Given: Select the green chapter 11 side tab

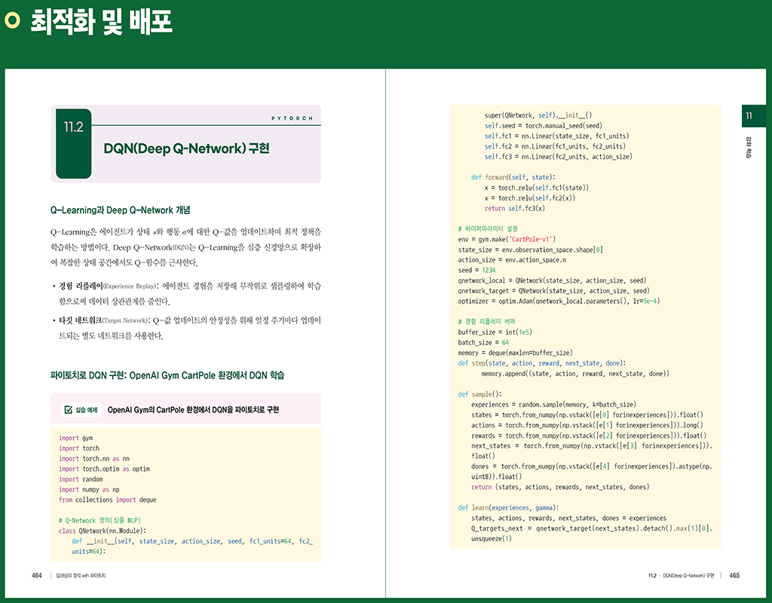Looking at the screenshot, I should (x=749, y=115).
